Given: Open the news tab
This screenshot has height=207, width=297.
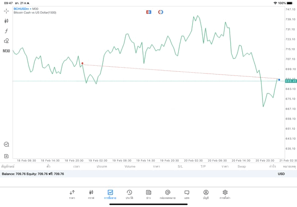Looking at the screenshot, I should pyautogui.click(x=148, y=194).
